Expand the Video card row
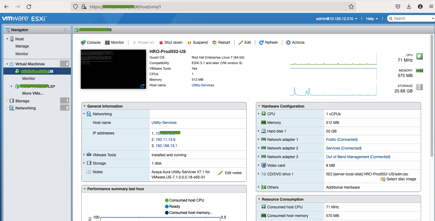The height and width of the screenshot is (221, 435). pos(259,165)
